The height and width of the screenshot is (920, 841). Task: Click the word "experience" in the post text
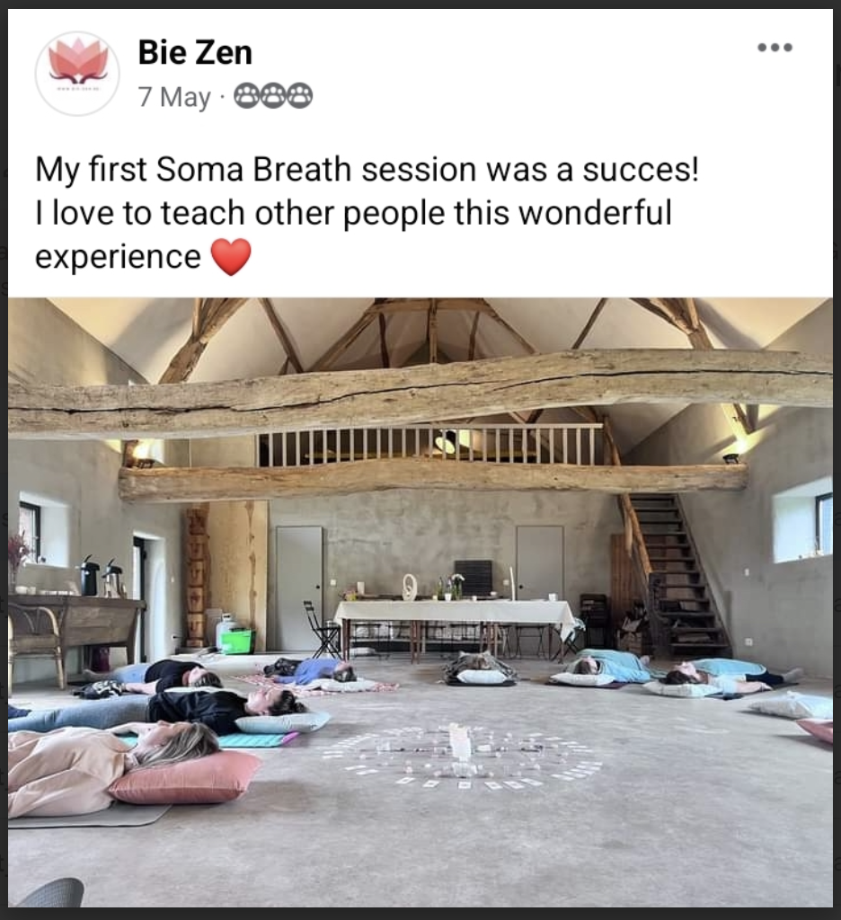pyautogui.click(x=118, y=257)
